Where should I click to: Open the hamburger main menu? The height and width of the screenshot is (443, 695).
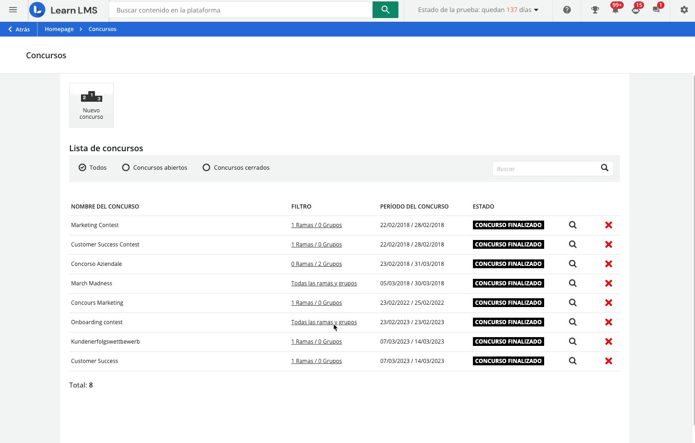point(13,10)
